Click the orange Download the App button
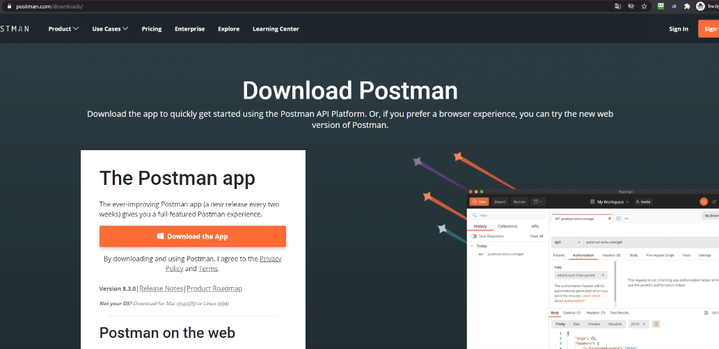Screen dimensions: 719x349 (193, 236)
